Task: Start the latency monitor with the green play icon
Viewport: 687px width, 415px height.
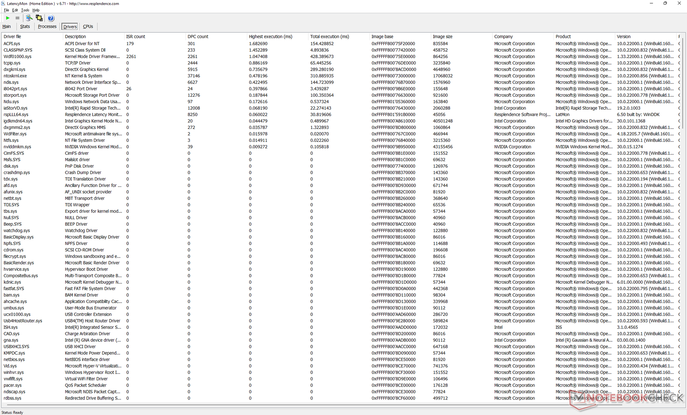Action: [x=8, y=18]
